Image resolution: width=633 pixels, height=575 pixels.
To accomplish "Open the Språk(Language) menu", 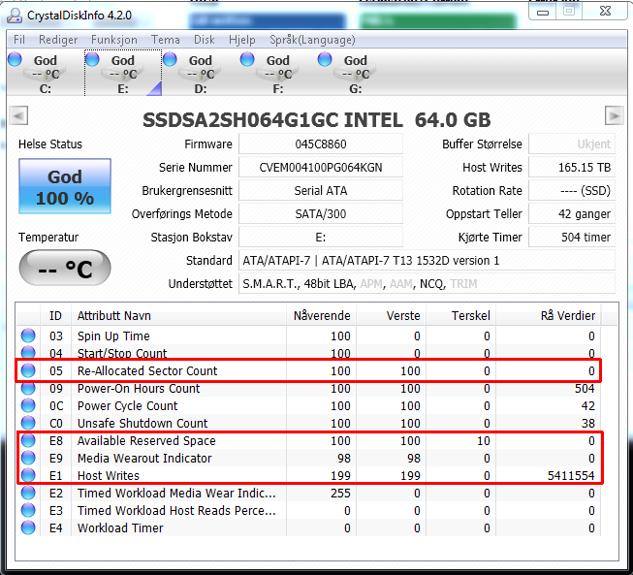I will (x=312, y=40).
